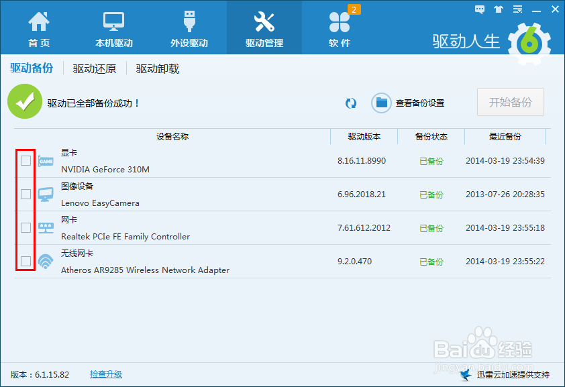
Task: Click 开始备份 button
Action: click(510, 102)
